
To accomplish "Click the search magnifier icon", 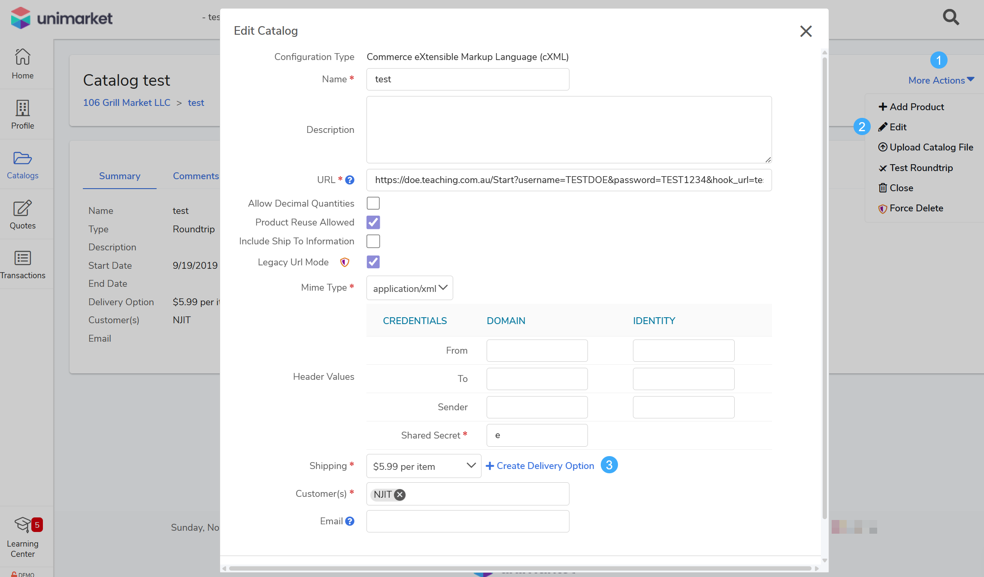I will [x=951, y=18].
